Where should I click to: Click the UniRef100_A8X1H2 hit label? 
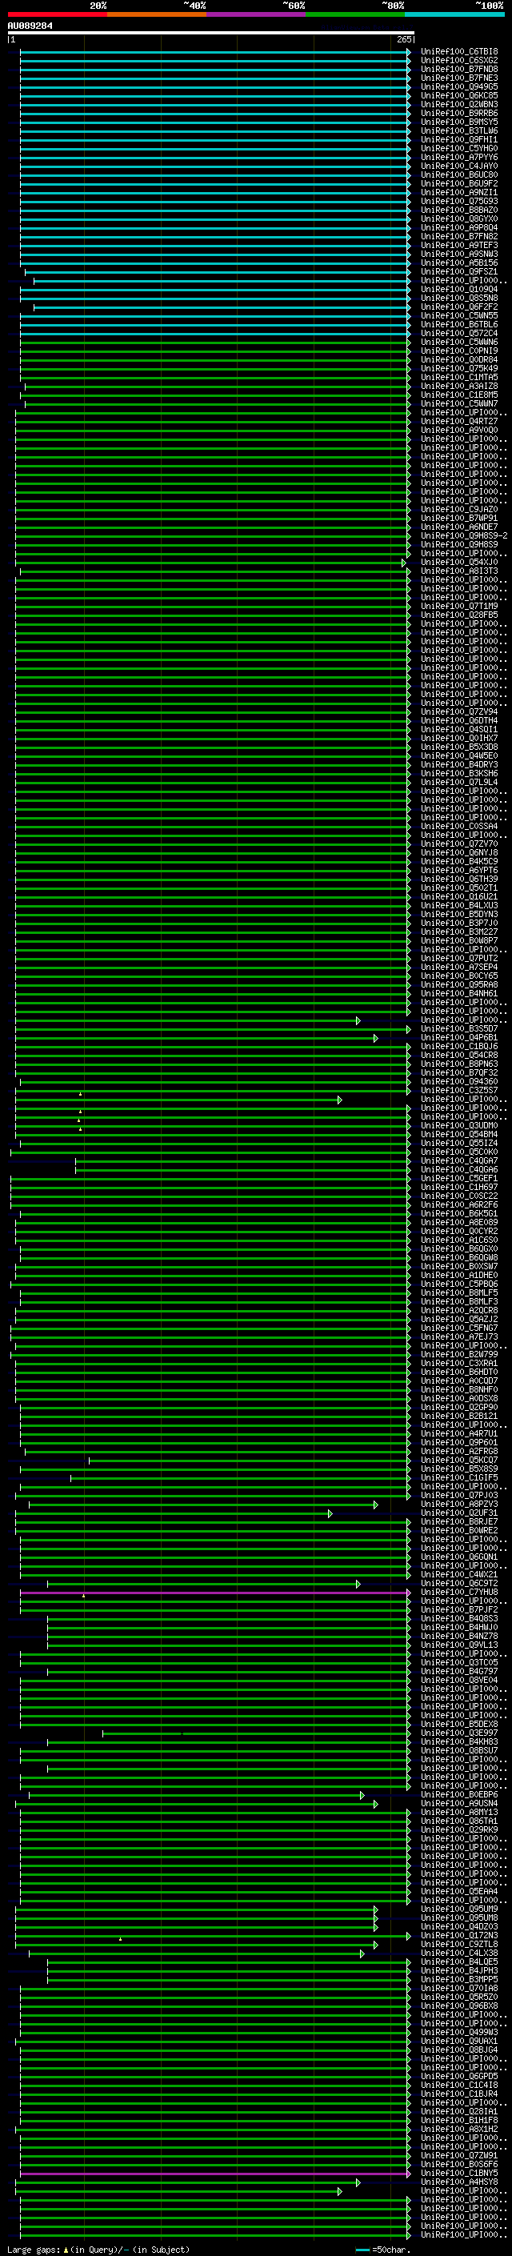[459, 2129]
